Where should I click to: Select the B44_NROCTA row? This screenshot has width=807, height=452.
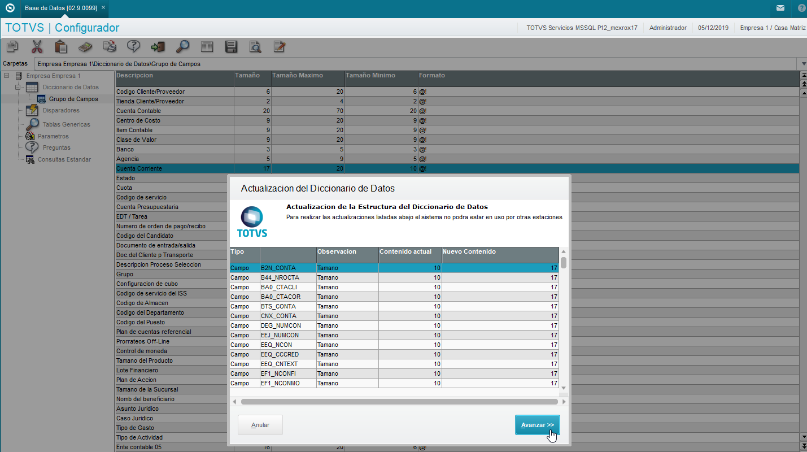(x=394, y=277)
